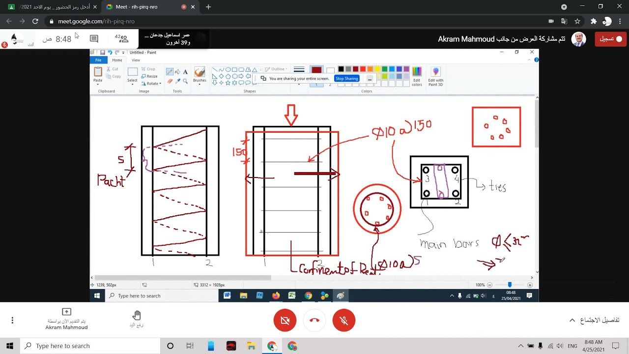Select the Pencil tool in Paint

tap(170, 72)
